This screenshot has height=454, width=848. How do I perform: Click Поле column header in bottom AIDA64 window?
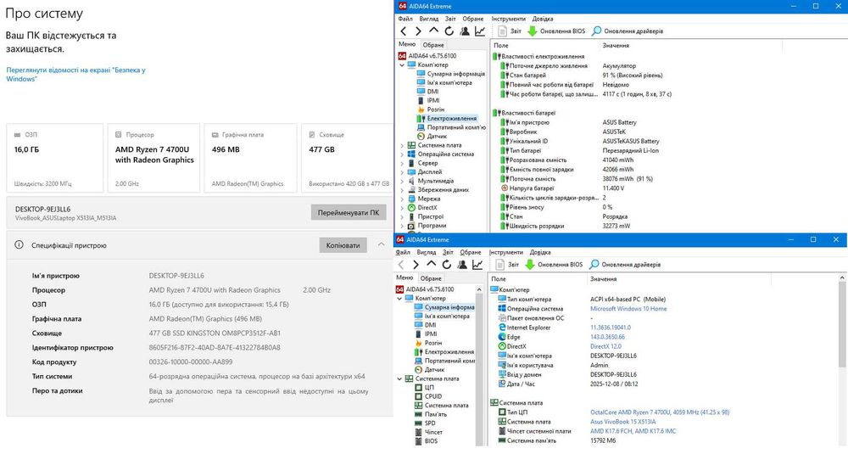pos(499,279)
